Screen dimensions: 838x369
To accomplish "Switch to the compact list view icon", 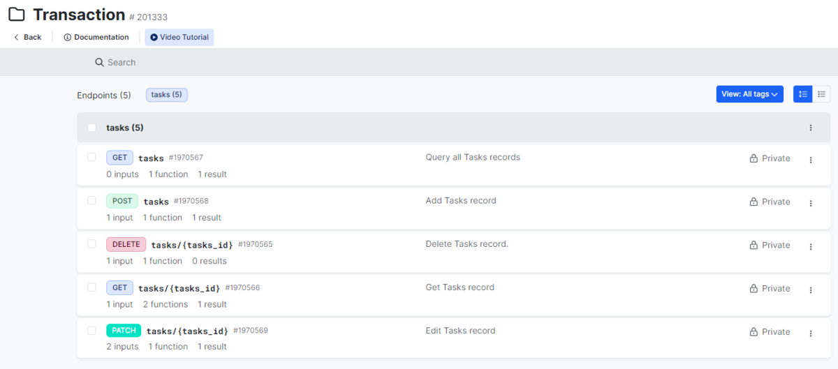I will (x=821, y=94).
